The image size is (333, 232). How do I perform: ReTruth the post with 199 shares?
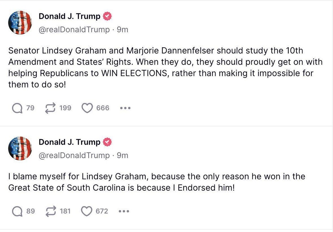[50, 108]
